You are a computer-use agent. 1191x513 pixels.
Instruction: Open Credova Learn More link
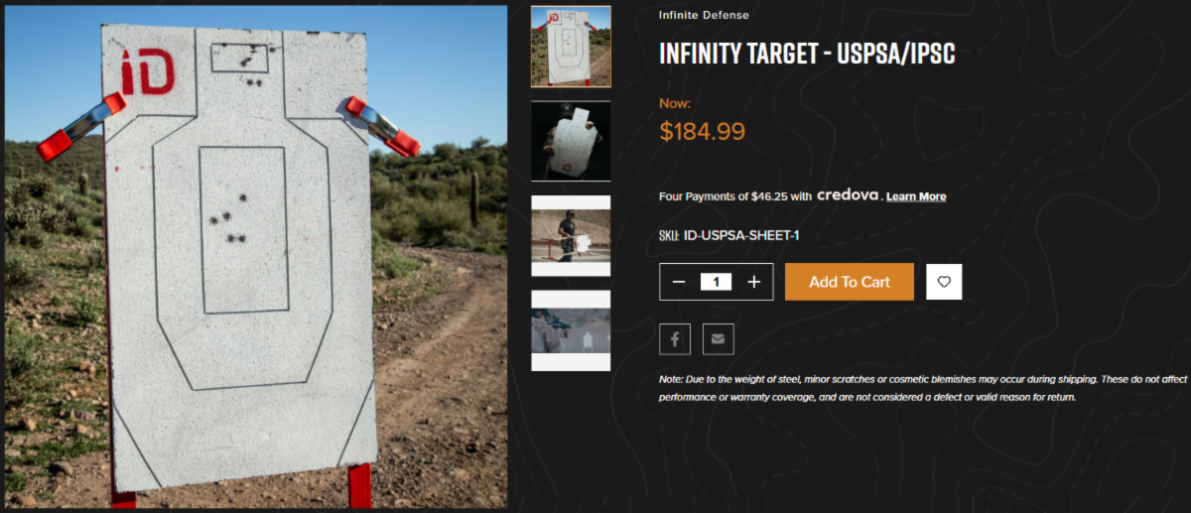916,196
